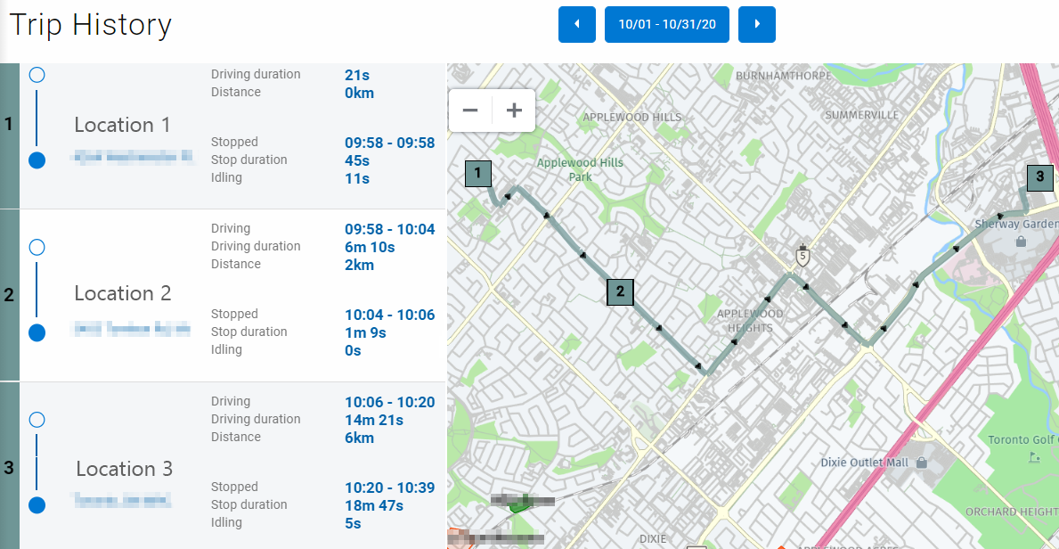The width and height of the screenshot is (1059, 549).
Task: Click the Dixie Outlet Mall map label
Action: pos(865,463)
